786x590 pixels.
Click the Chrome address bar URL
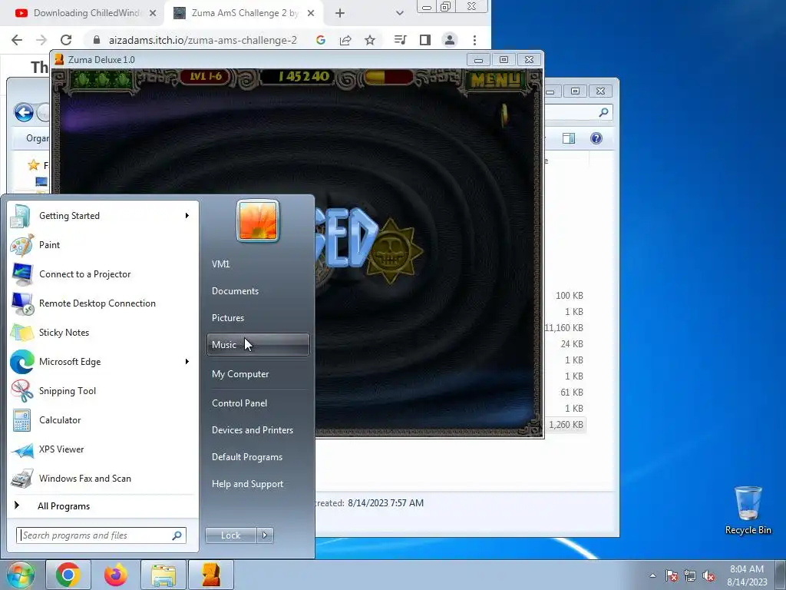203,40
